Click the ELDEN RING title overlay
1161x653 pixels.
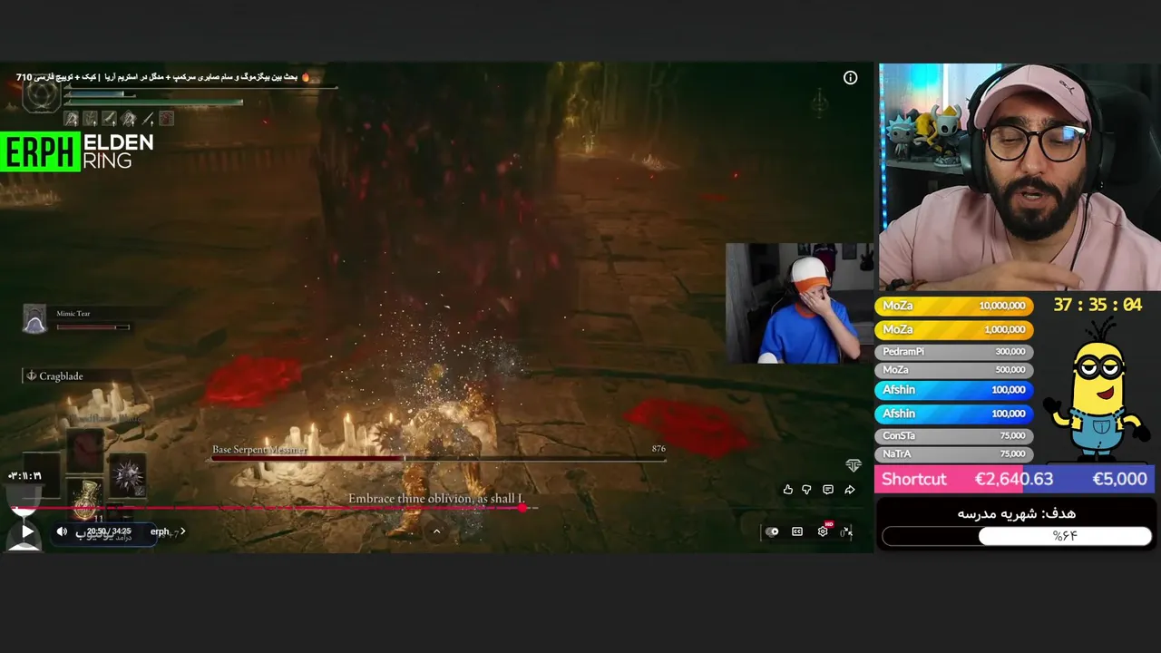[118, 151]
